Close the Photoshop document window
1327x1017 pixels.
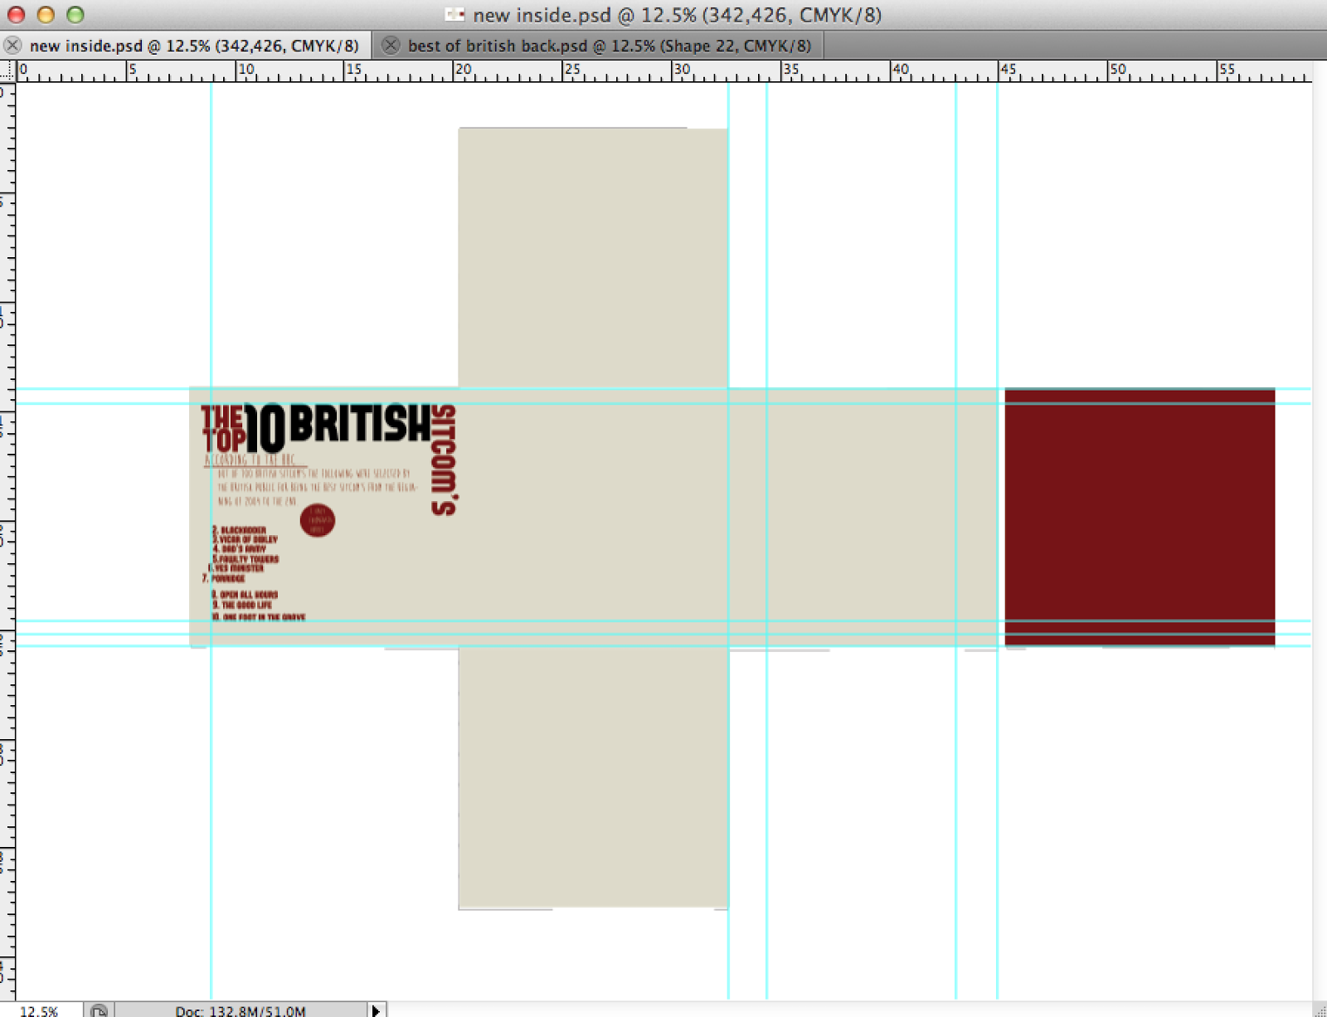click(16, 14)
